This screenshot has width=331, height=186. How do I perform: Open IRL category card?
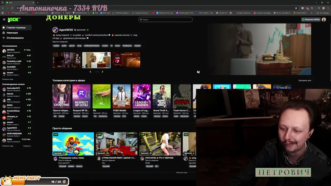101,96
